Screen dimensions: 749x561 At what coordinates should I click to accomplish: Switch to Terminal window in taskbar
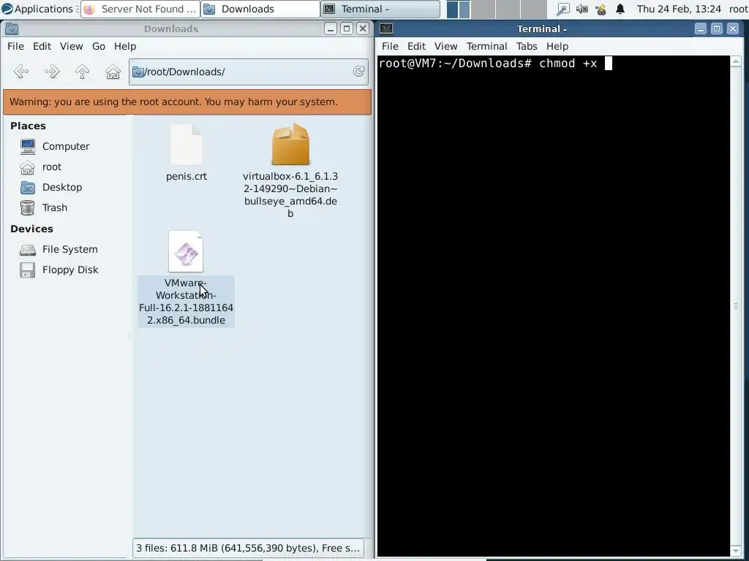[x=380, y=9]
